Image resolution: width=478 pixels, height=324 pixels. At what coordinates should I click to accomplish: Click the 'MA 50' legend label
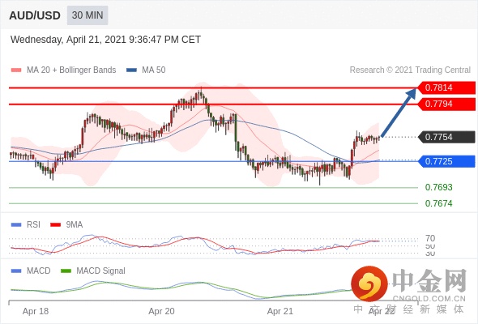pyautogui.click(x=154, y=70)
